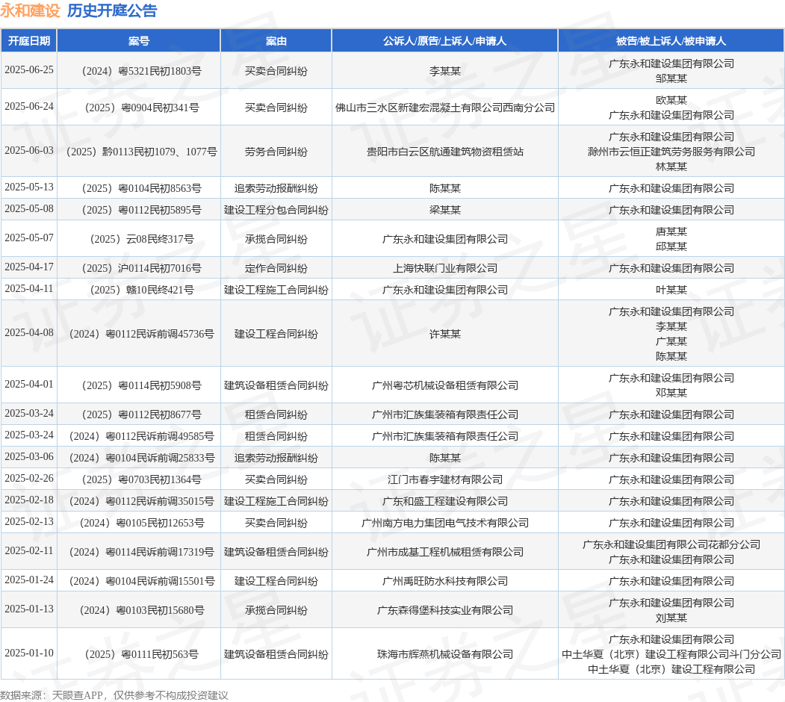Screen dimensions: 785x702
Task: Select plaintiff 广州粤芯机械设备租赁有限公司
Action: point(445,385)
